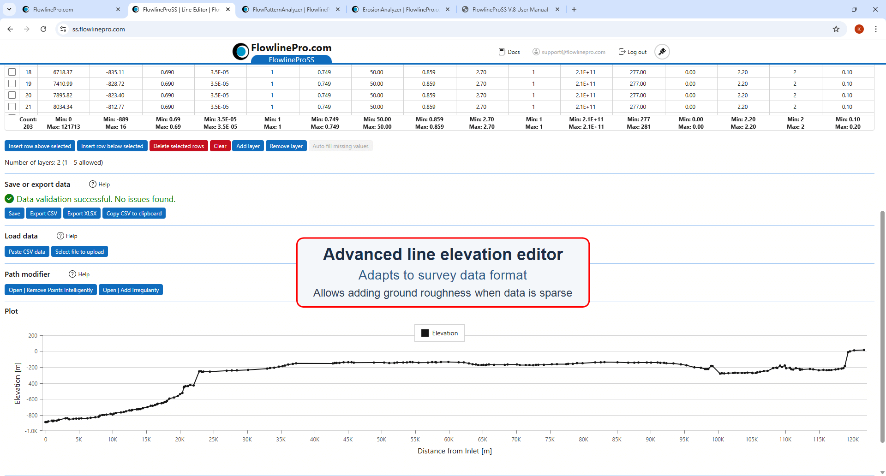Toggle the Elevation series in plot legend

pos(439,333)
